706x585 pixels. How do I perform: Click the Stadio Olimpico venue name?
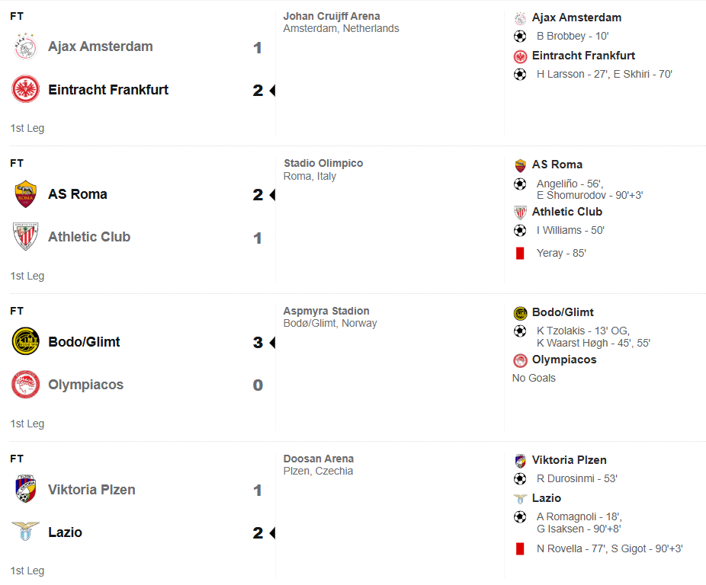click(x=323, y=163)
